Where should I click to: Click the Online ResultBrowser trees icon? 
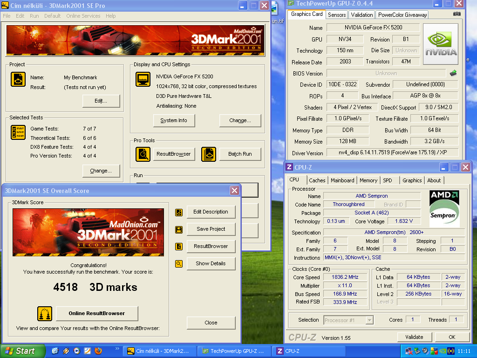45,314
